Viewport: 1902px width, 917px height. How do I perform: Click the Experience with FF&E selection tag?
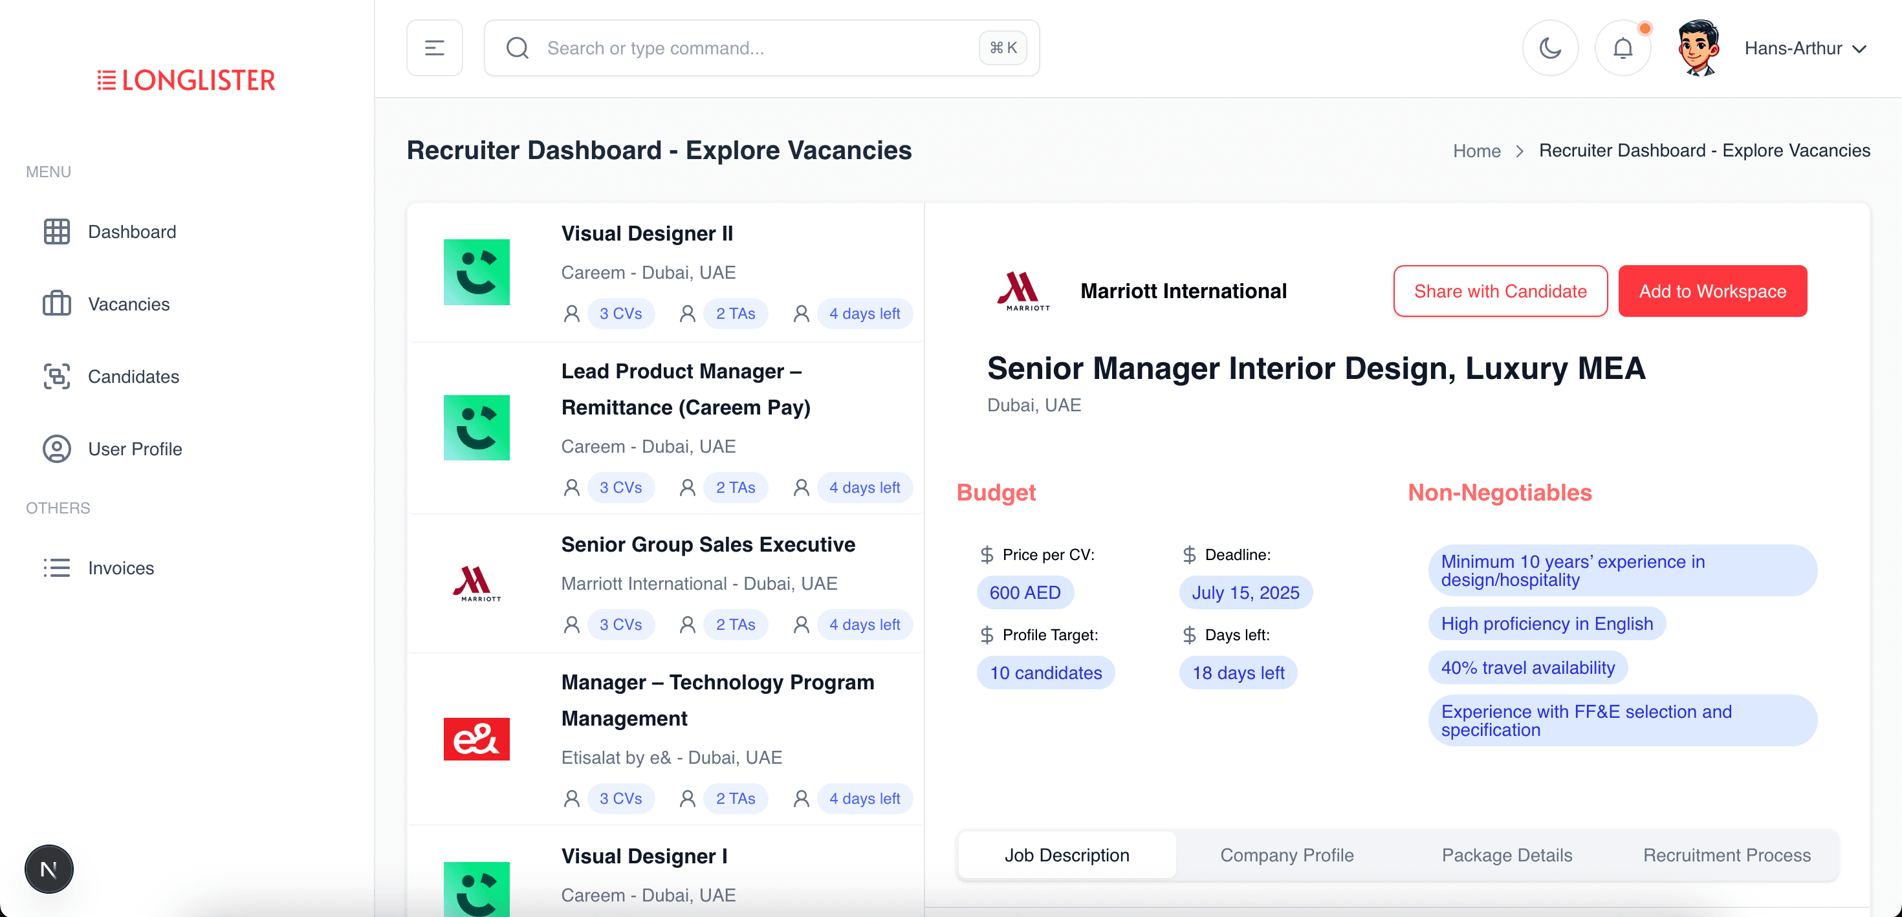(1622, 720)
